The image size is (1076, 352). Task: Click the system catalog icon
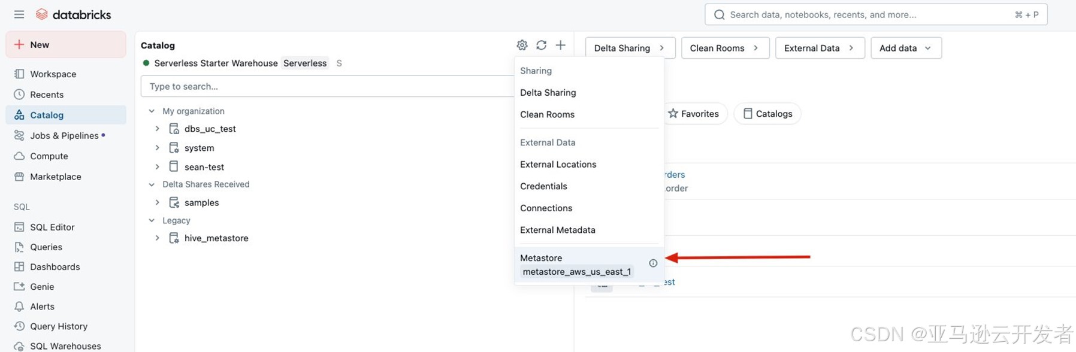[174, 148]
